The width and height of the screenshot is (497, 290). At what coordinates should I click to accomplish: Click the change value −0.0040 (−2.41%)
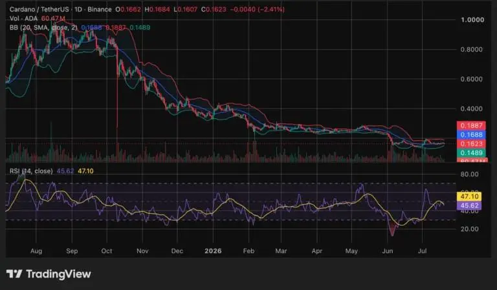point(257,10)
